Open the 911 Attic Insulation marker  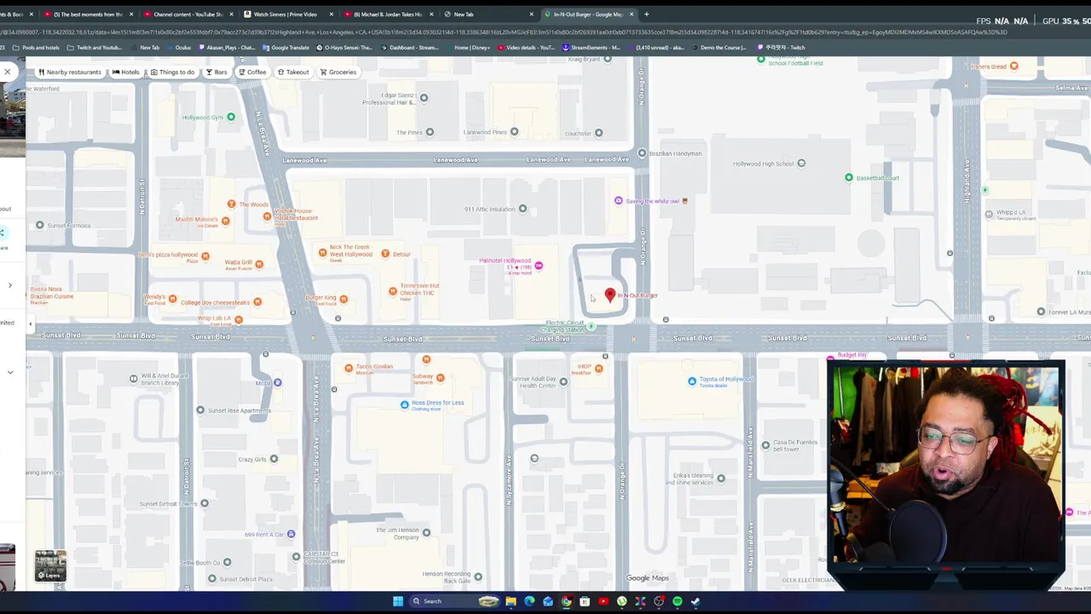coord(522,208)
